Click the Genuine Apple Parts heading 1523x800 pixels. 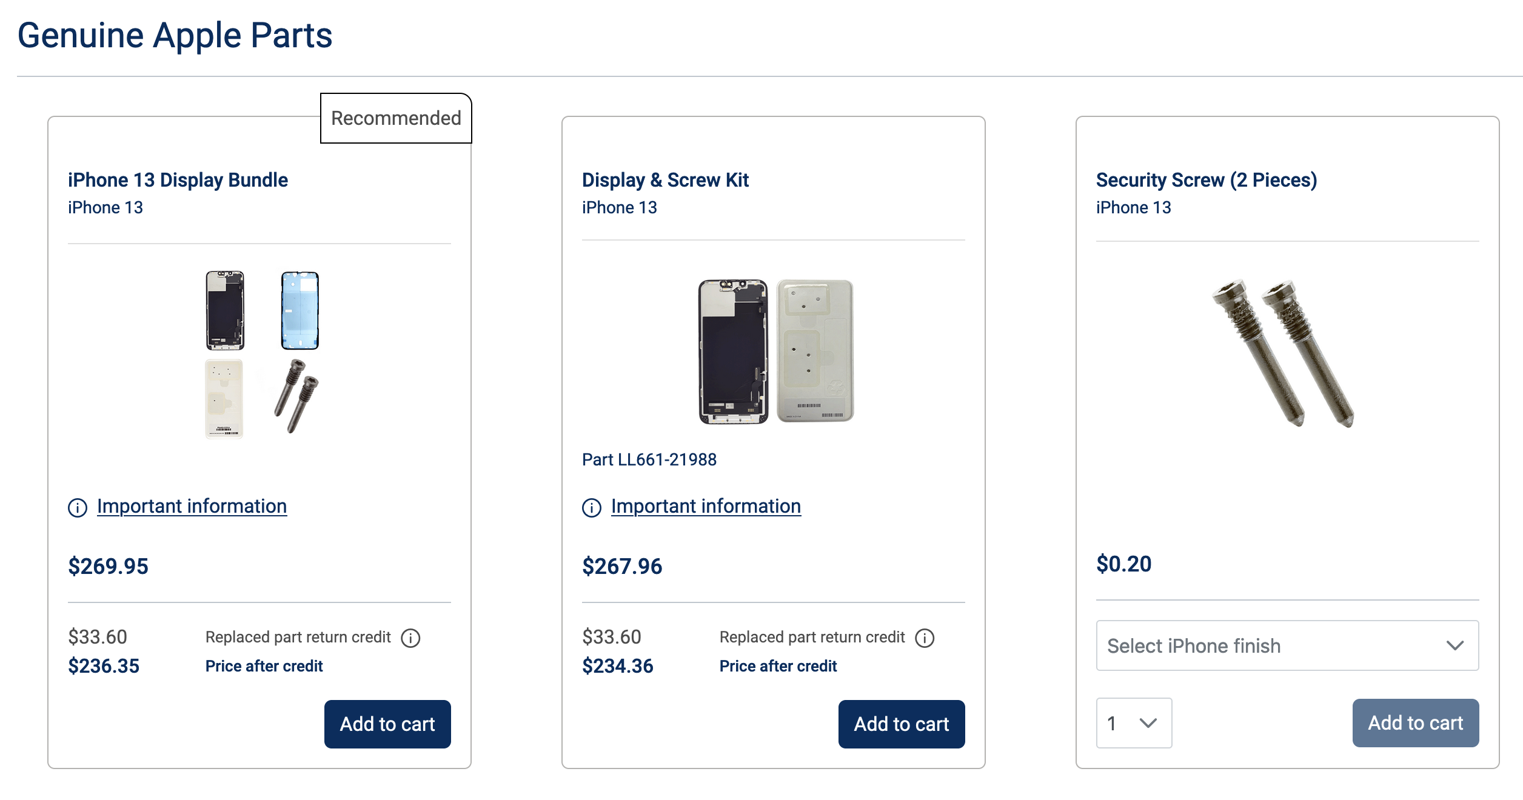point(175,35)
